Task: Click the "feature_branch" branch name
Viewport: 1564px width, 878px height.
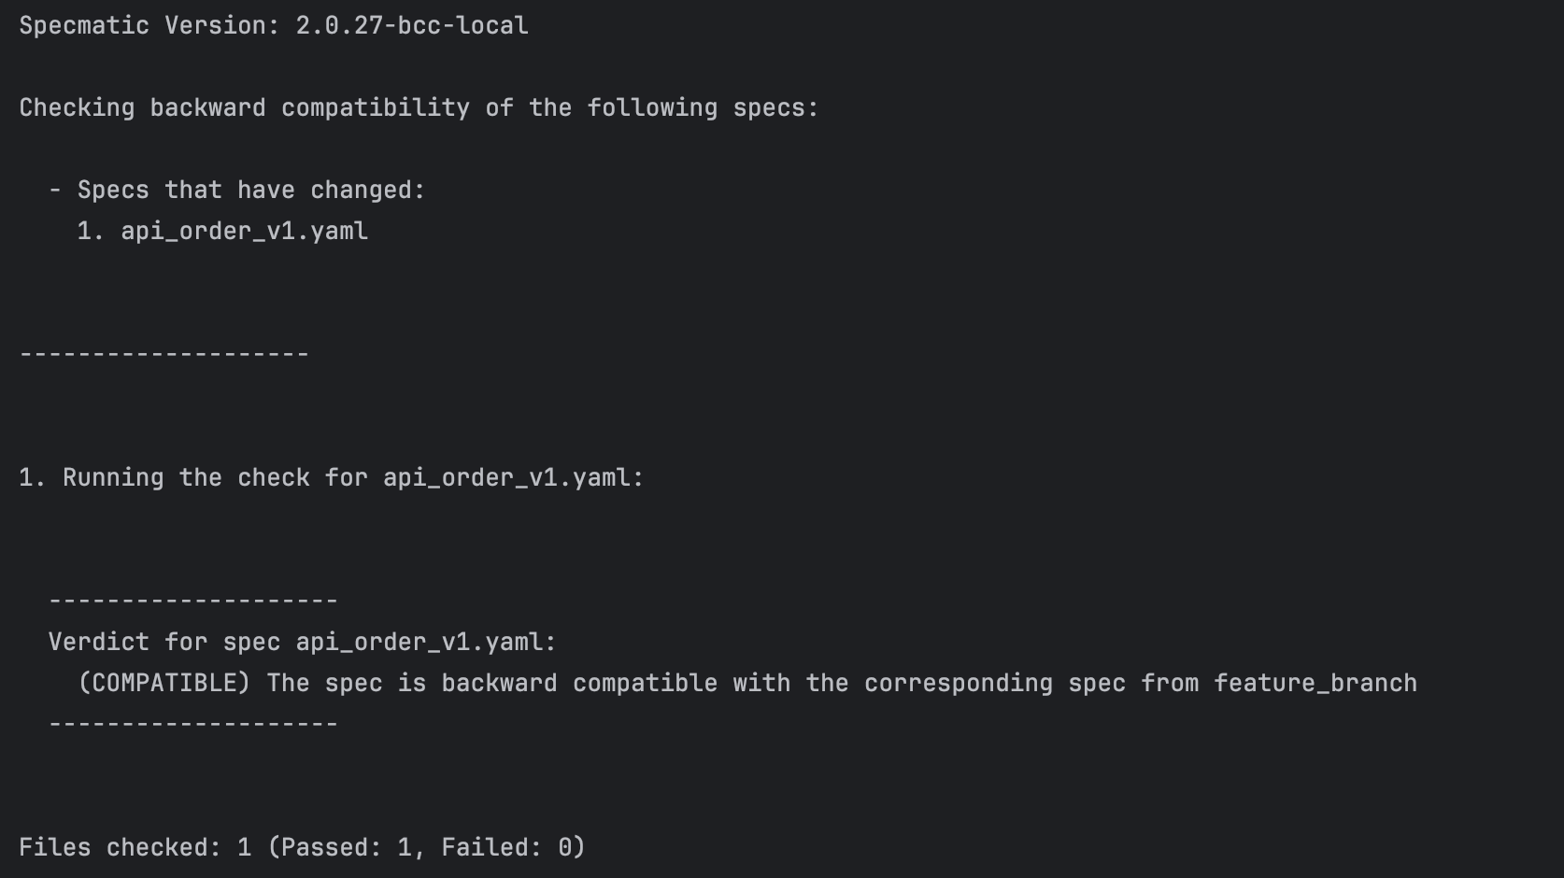Action: click(1315, 683)
